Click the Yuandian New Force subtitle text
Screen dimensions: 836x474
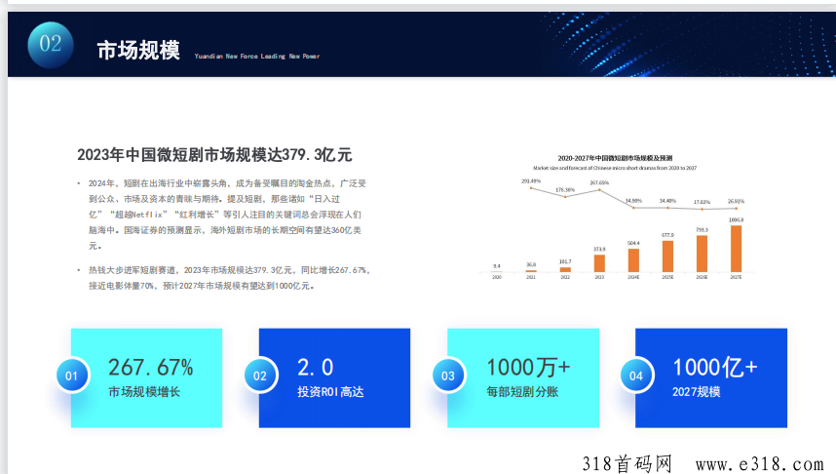pos(257,56)
